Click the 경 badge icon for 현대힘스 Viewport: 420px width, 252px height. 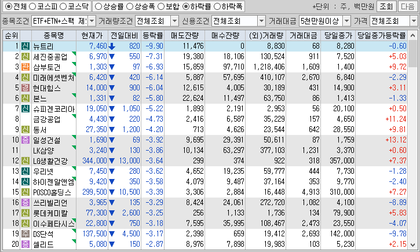click(25, 88)
